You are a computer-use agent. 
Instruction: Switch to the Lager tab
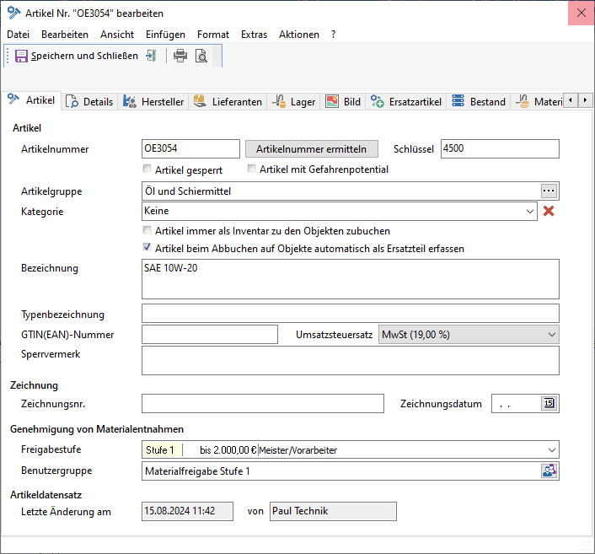pos(293,102)
